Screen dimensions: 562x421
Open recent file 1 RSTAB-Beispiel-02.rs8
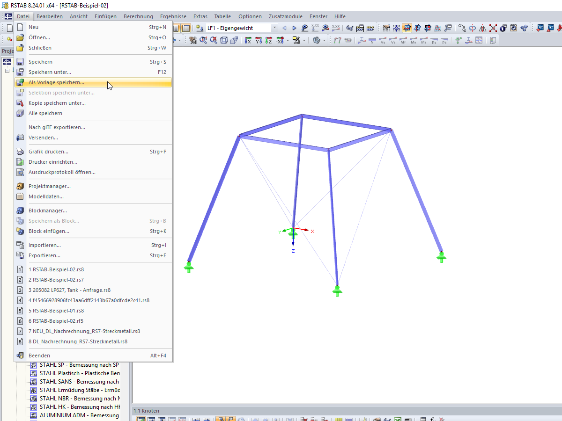tap(94, 269)
